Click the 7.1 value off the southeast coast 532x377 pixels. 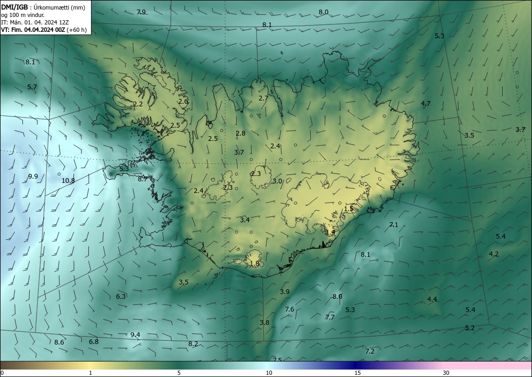(x=394, y=225)
